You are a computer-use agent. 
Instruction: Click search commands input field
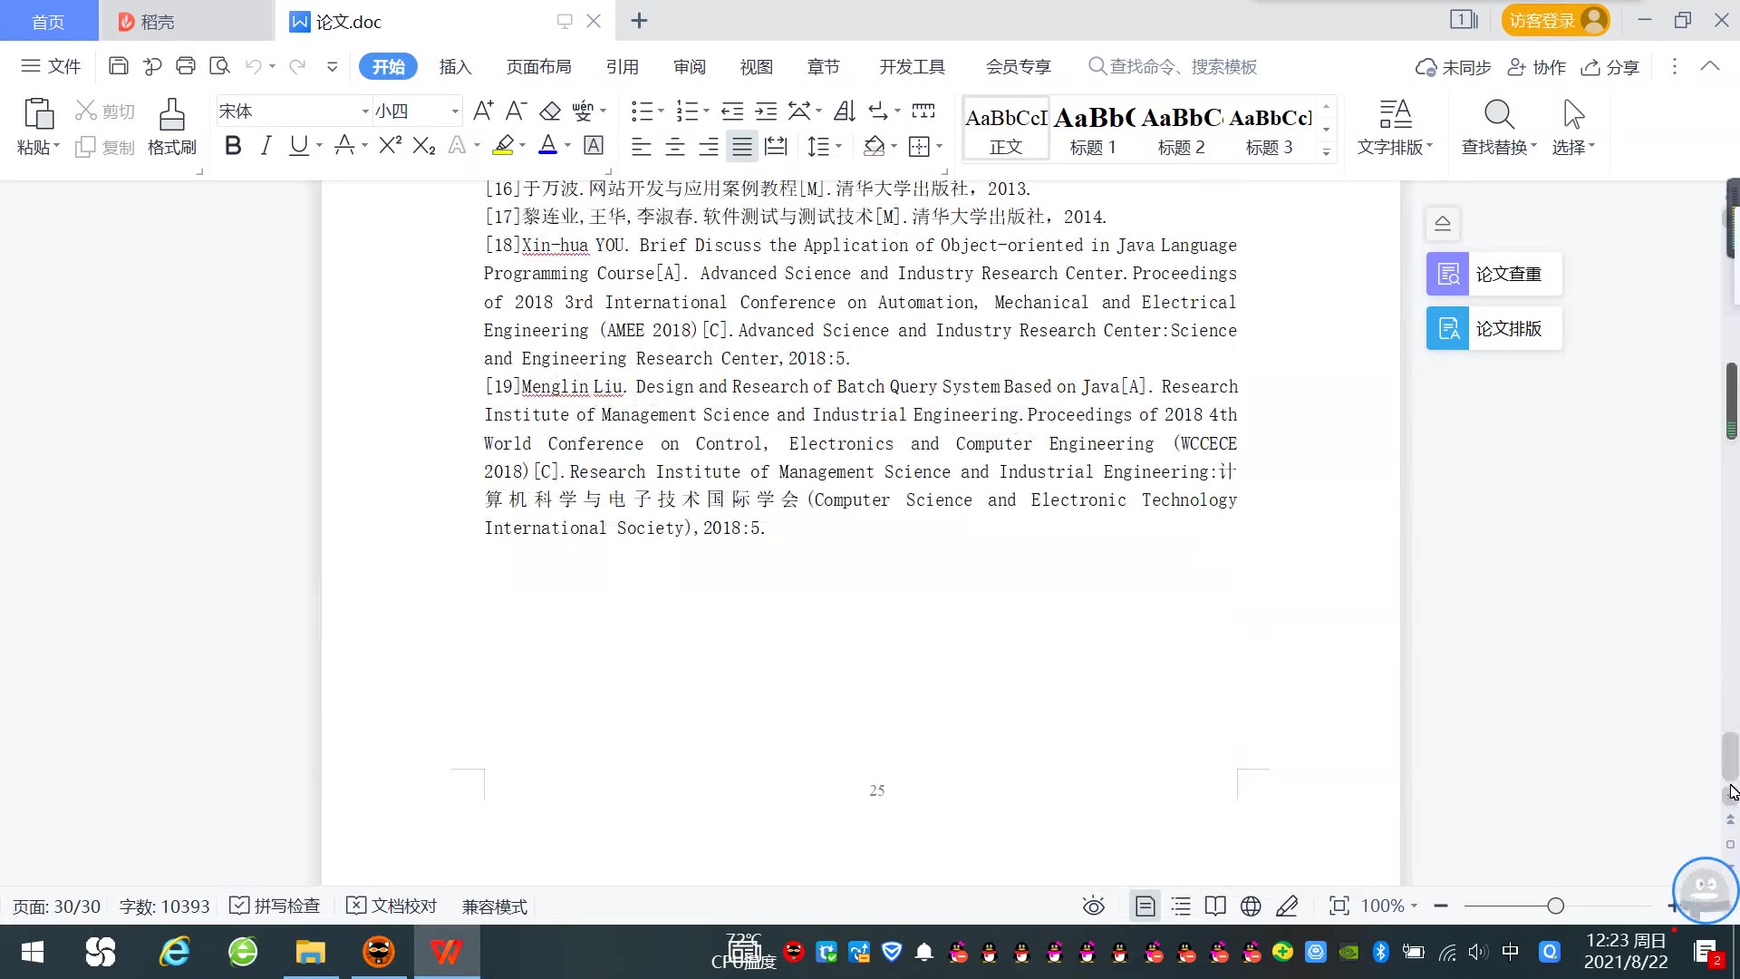[x=1174, y=67]
